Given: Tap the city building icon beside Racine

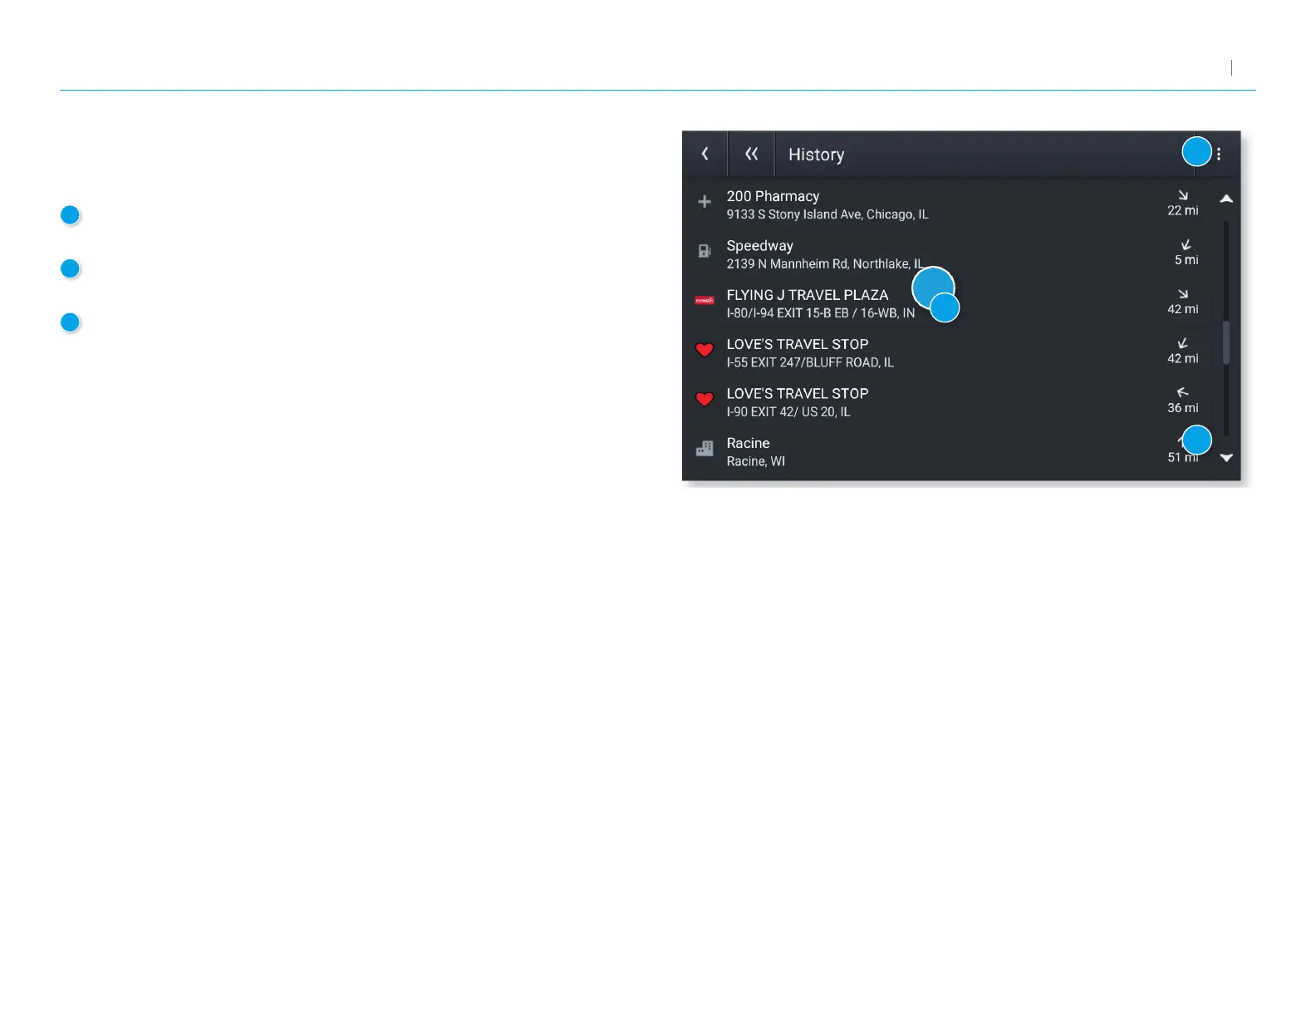Looking at the screenshot, I should click(705, 449).
